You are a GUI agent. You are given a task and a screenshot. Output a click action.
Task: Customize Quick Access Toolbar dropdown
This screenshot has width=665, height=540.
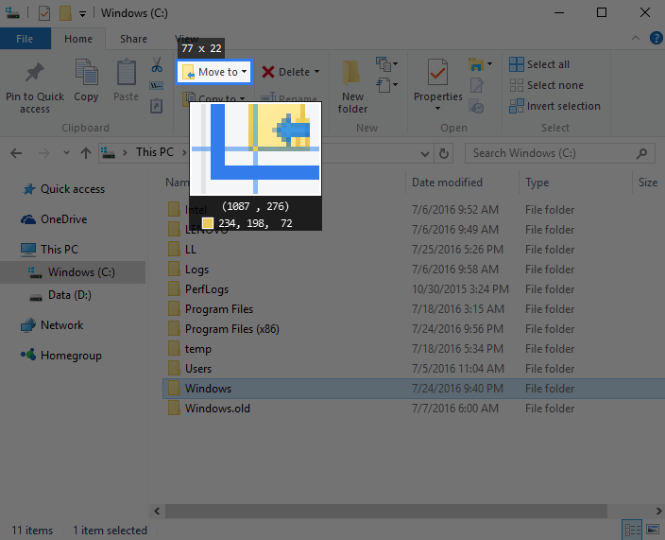coord(83,14)
